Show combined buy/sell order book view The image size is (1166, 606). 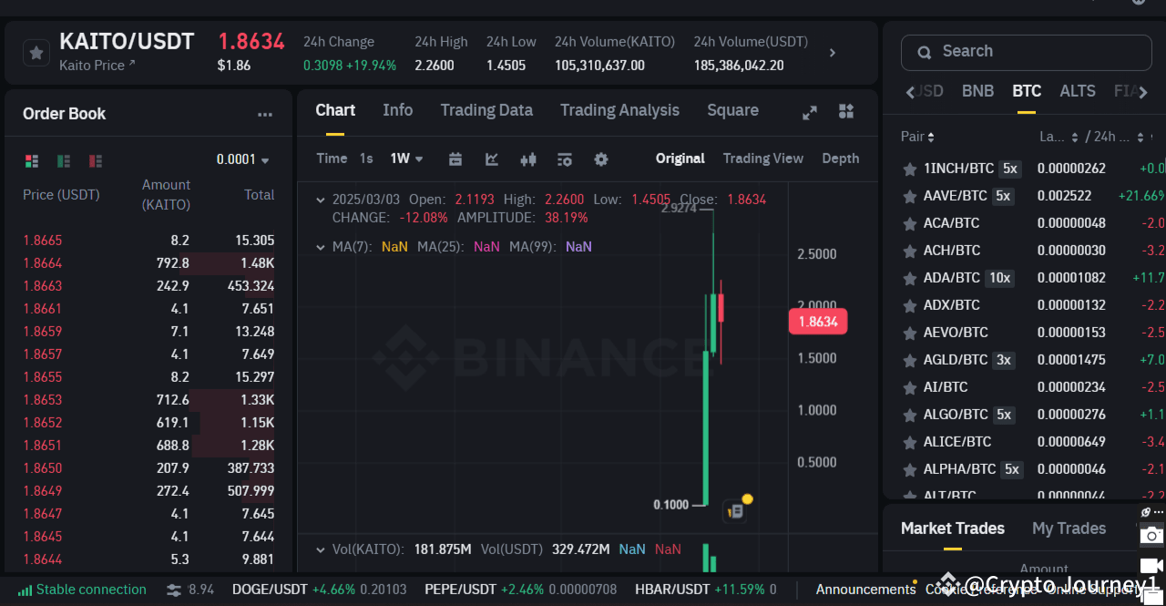pos(32,160)
